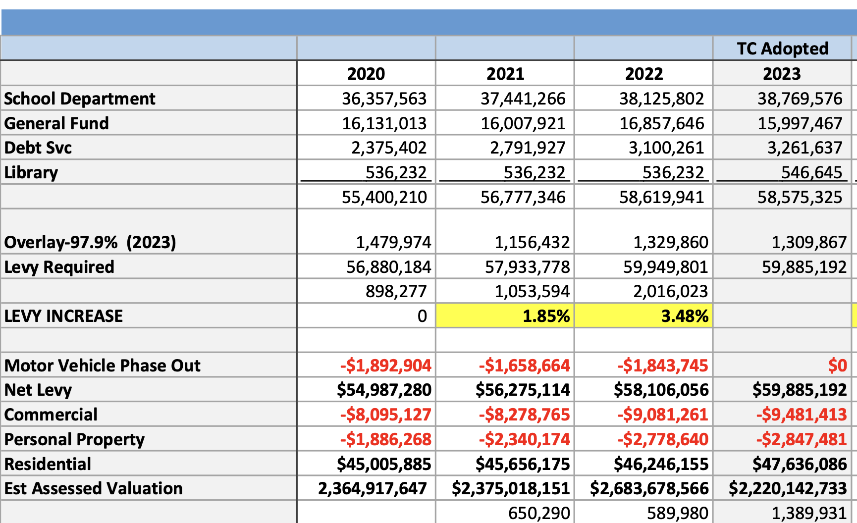This screenshot has height=523, width=857.
Task: Select the School Department row label
Action: [x=79, y=99]
